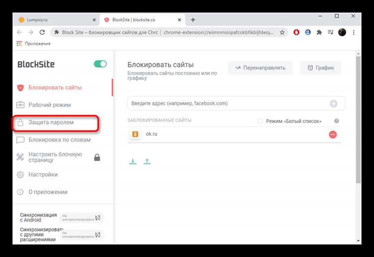The width and height of the screenshot is (374, 257).
Task: Reload the page with the refresh icon
Action: (x=42, y=32)
